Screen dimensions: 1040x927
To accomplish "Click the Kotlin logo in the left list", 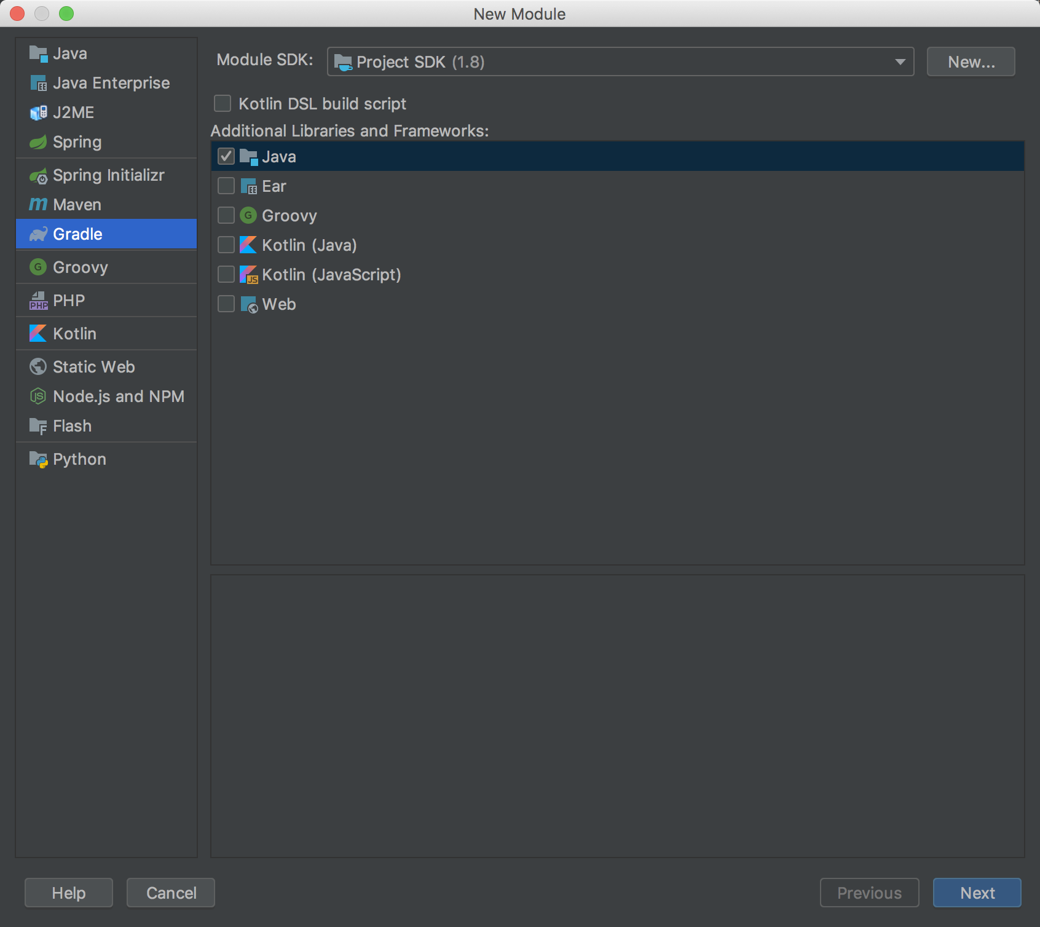I will (x=38, y=334).
